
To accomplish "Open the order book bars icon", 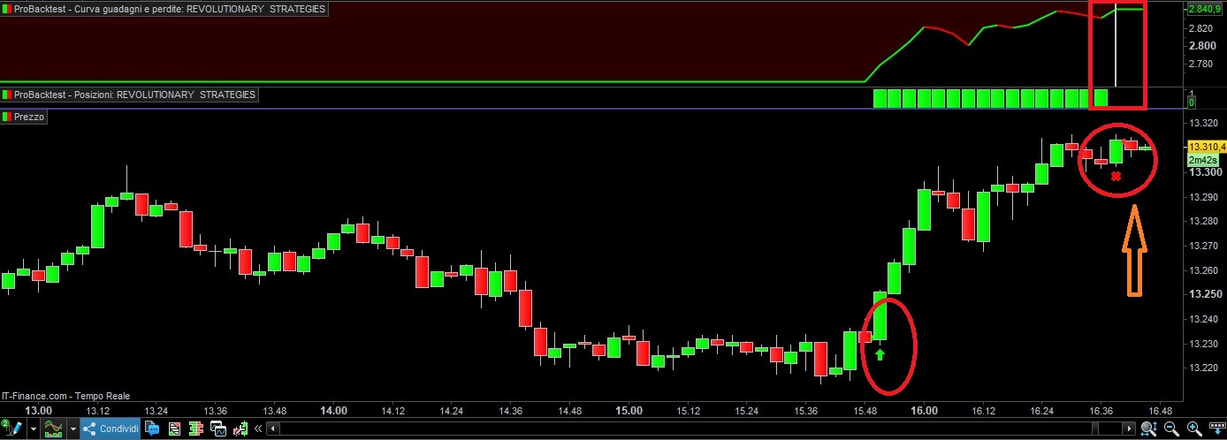I will point(195,429).
